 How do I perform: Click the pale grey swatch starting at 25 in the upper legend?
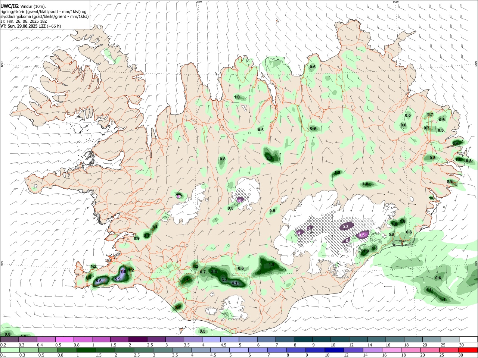pos(450,340)
